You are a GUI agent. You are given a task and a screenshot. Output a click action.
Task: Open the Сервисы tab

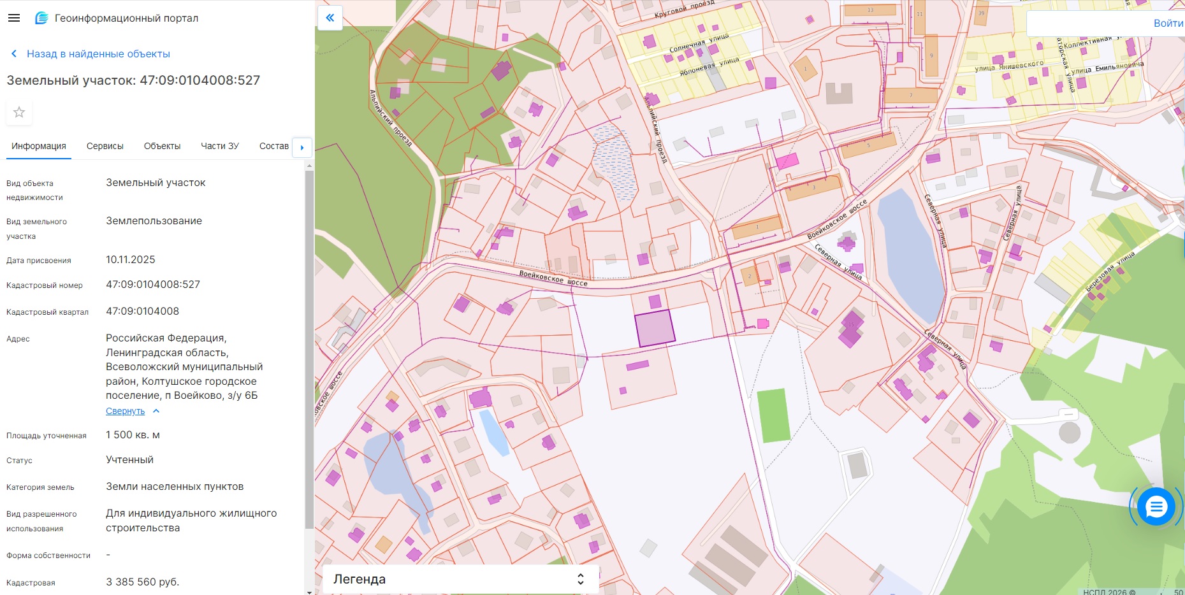(x=105, y=146)
